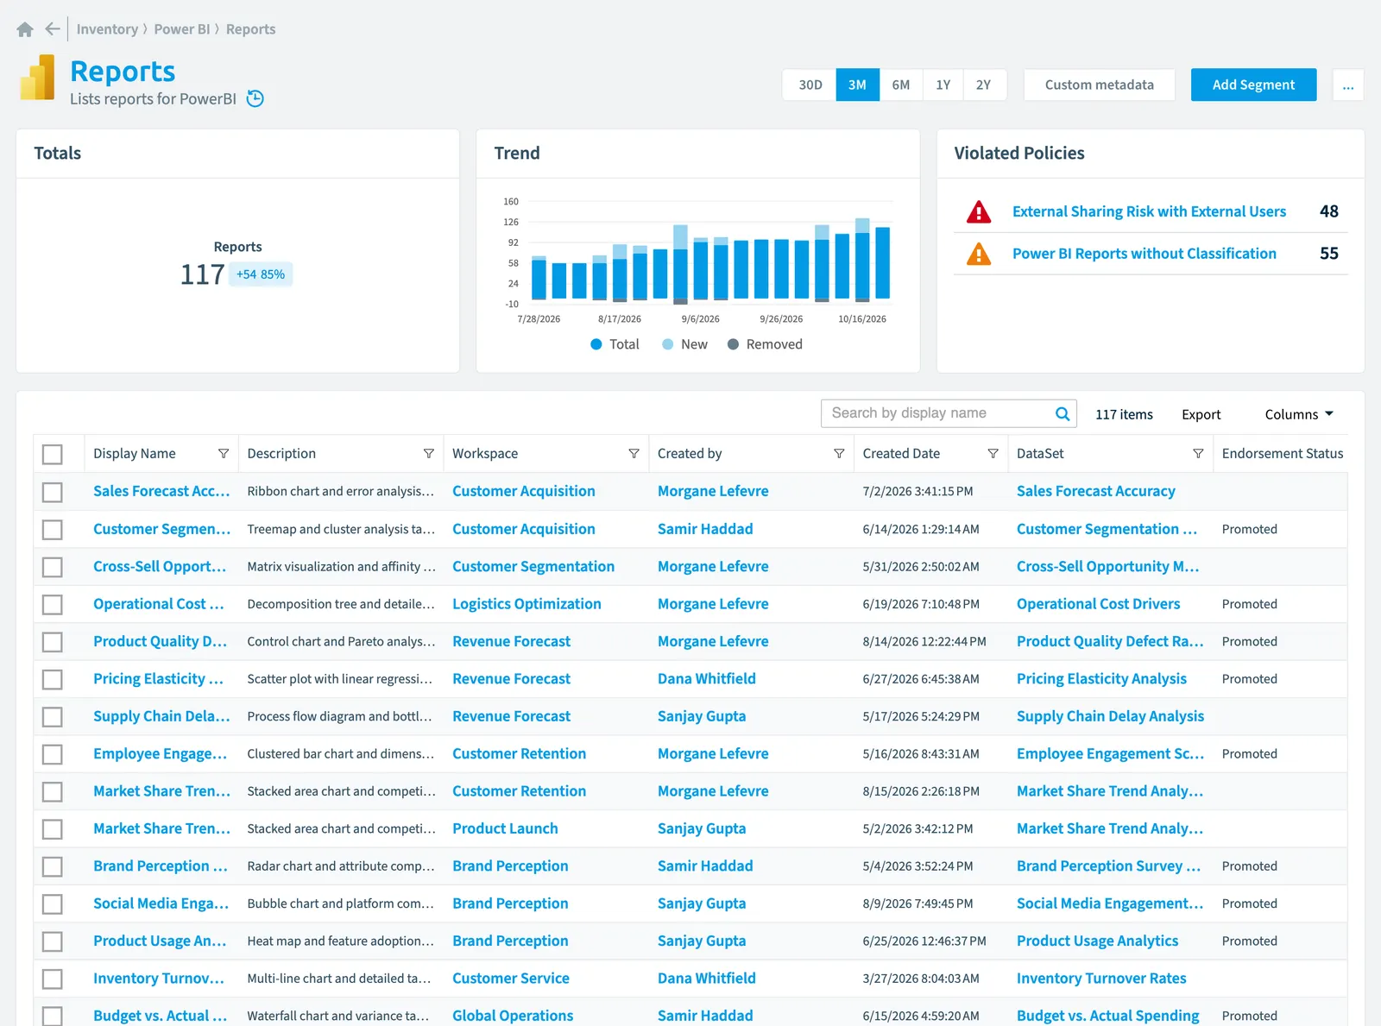Click Export above the table
The width and height of the screenshot is (1381, 1026).
tap(1201, 414)
